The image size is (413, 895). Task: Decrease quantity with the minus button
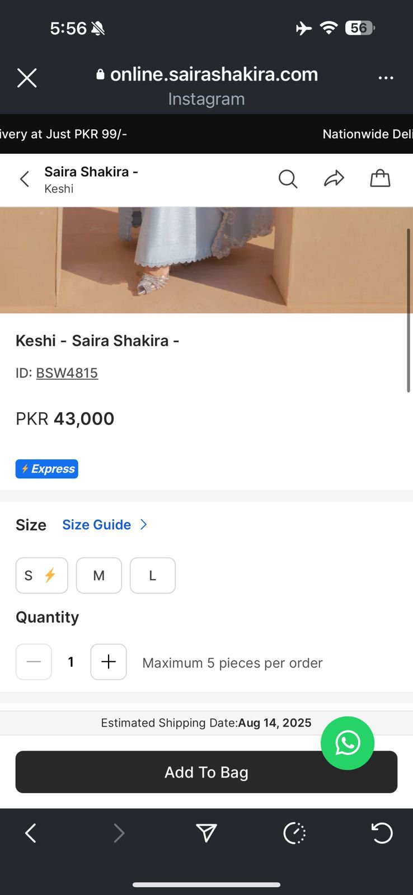tap(34, 662)
